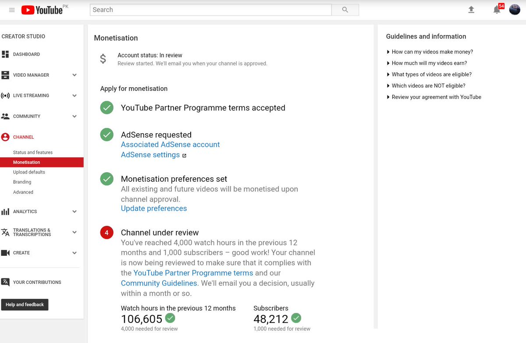Expand the Analytics chevron
The image size is (526, 343).
click(75, 212)
